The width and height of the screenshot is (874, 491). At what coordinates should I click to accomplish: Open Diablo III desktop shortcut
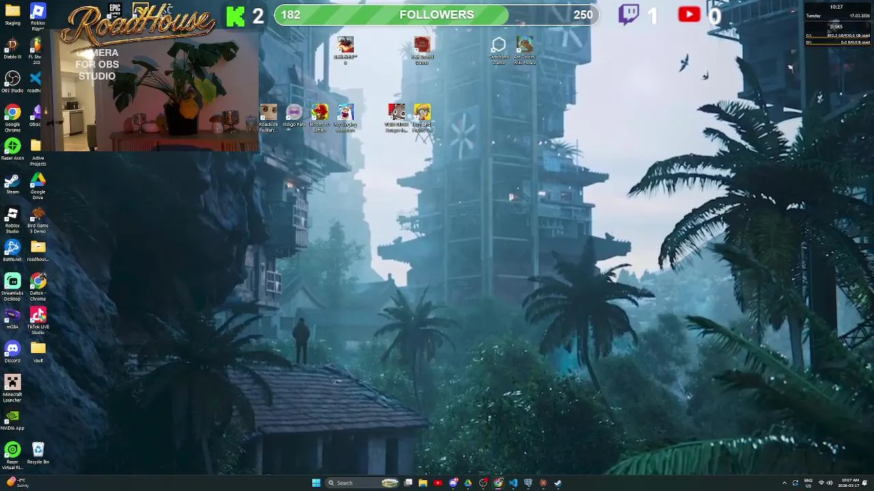(12, 49)
